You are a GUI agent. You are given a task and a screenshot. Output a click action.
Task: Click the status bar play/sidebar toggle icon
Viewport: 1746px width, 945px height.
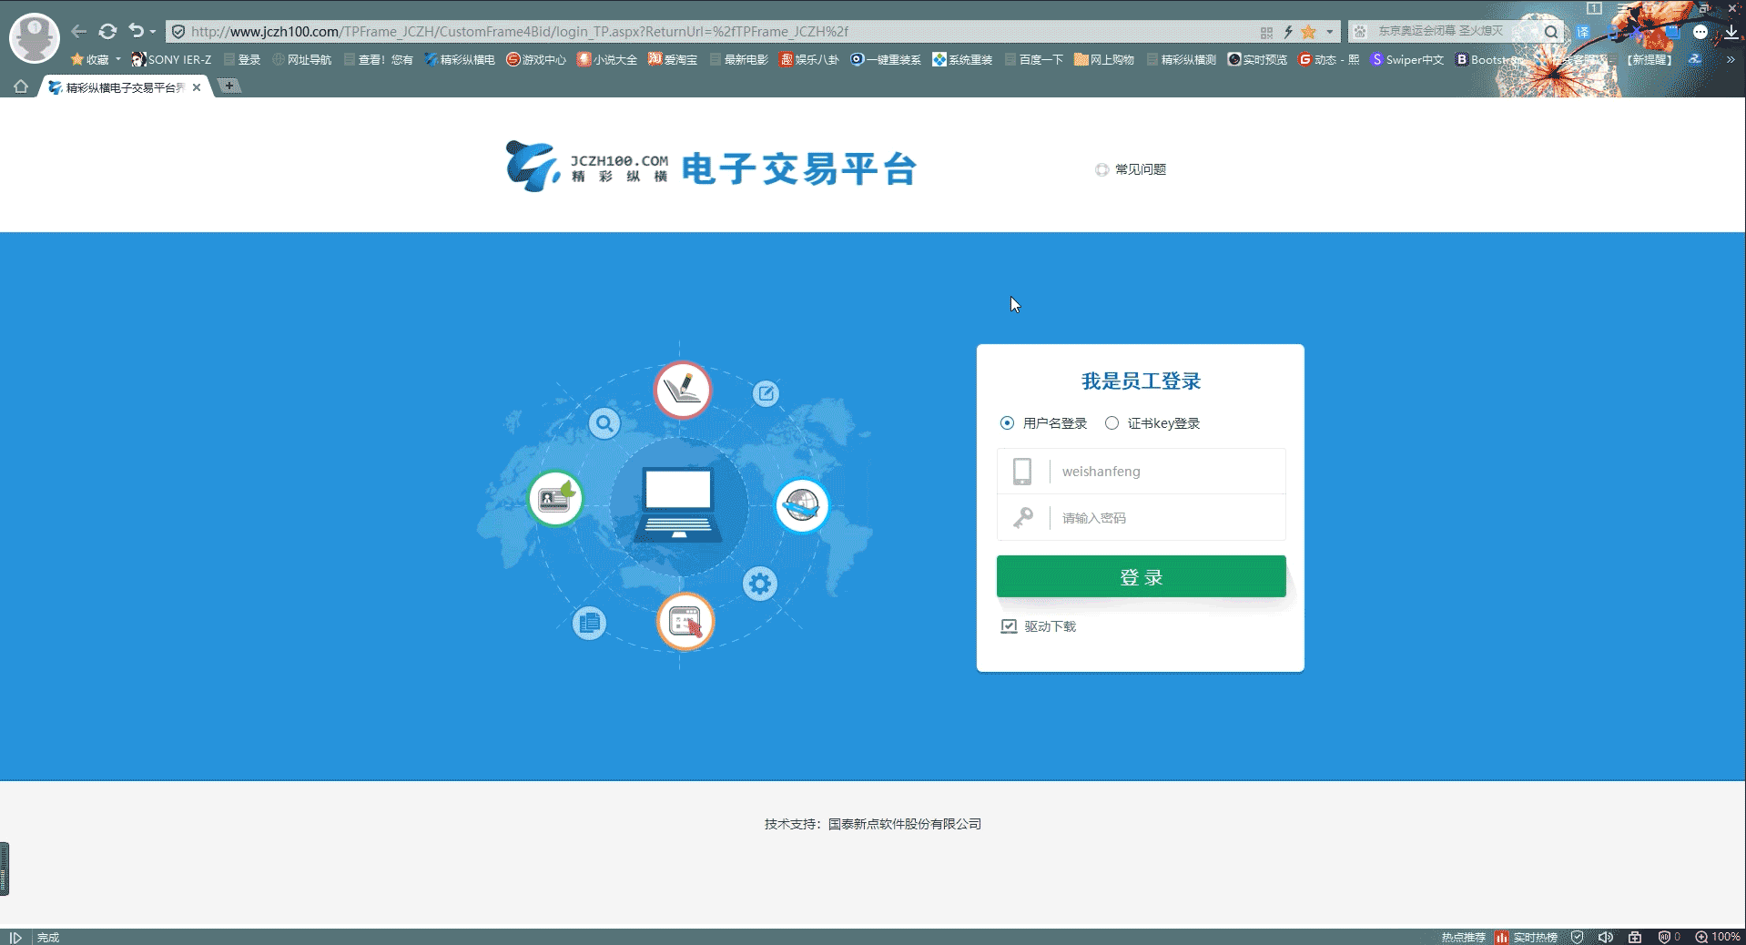15,937
